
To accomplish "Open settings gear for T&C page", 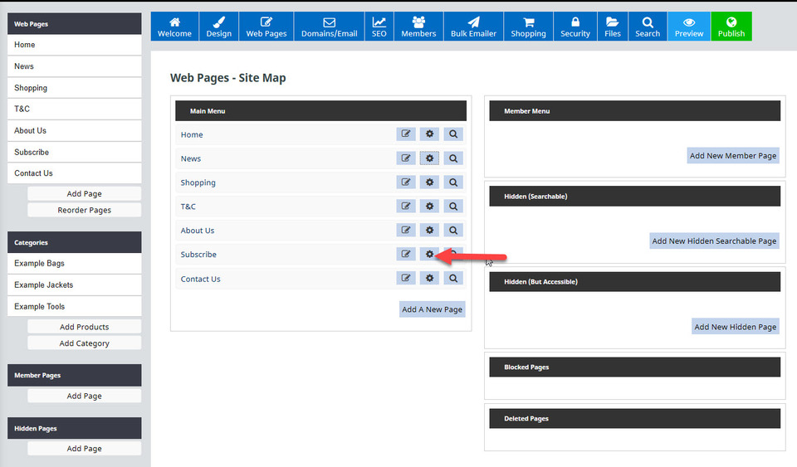I will (429, 207).
